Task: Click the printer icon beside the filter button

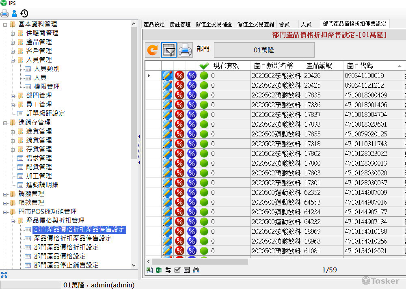Action: (185, 50)
